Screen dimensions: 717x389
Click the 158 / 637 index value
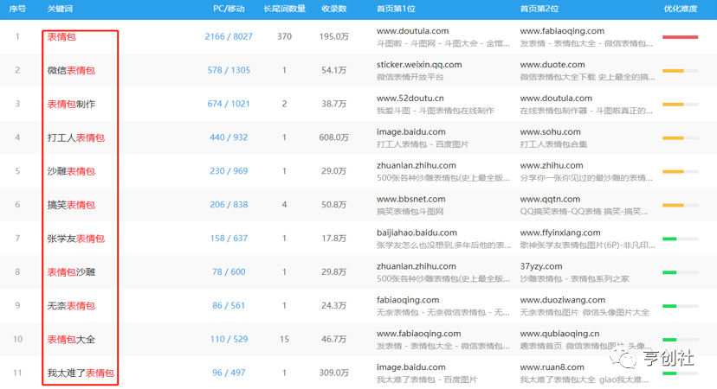[229, 239]
